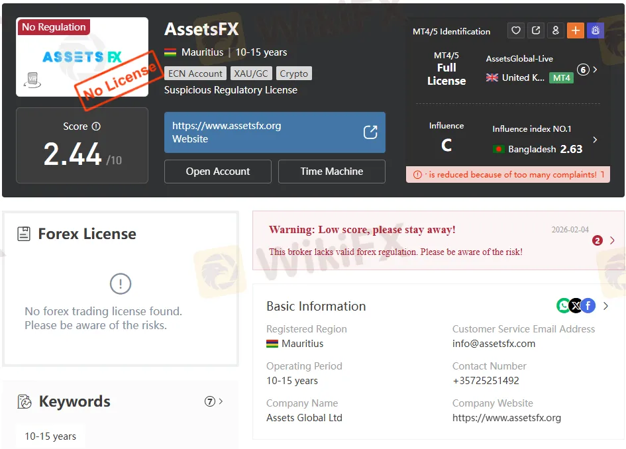Click the WhatsApp social icon
Screen dimensions: 626x449
(563, 306)
